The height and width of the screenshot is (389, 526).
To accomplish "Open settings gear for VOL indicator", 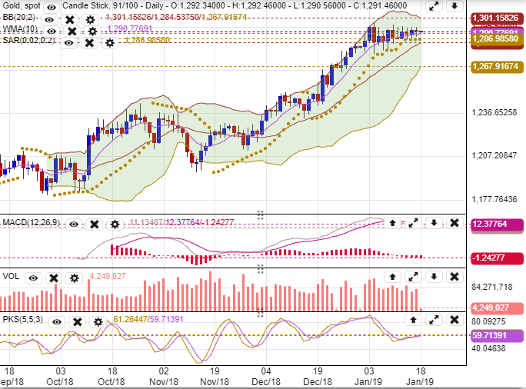I will click(74, 277).
